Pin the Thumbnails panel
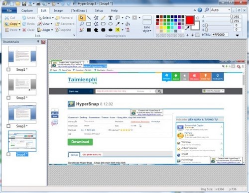The image size is (249, 193). click(38, 42)
